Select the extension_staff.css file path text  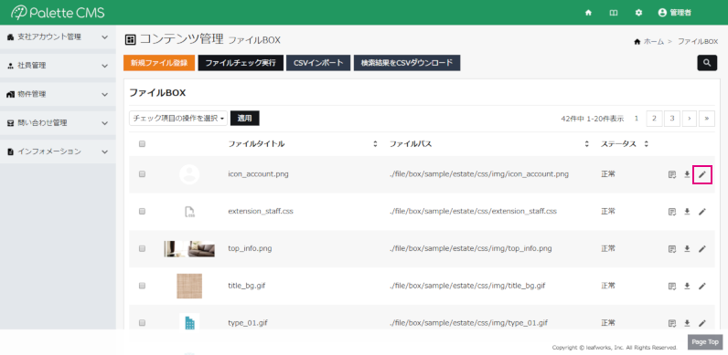coord(473,212)
